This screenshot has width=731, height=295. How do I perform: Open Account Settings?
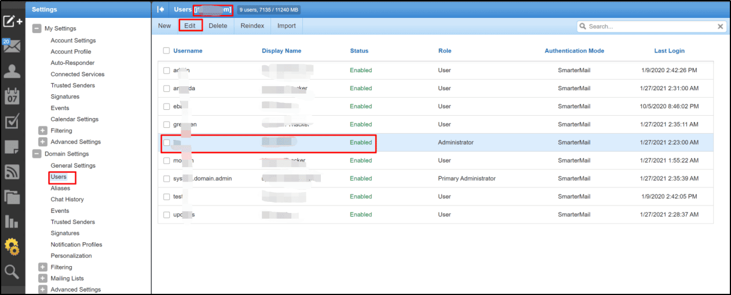[x=73, y=40]
